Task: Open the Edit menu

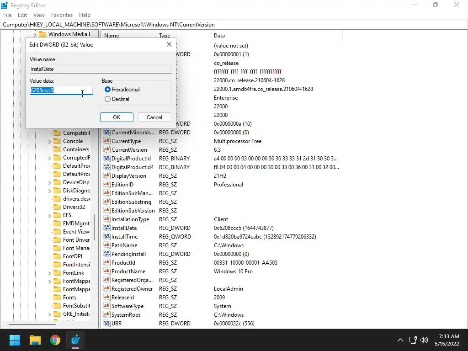Action: (x=22, y=15)
